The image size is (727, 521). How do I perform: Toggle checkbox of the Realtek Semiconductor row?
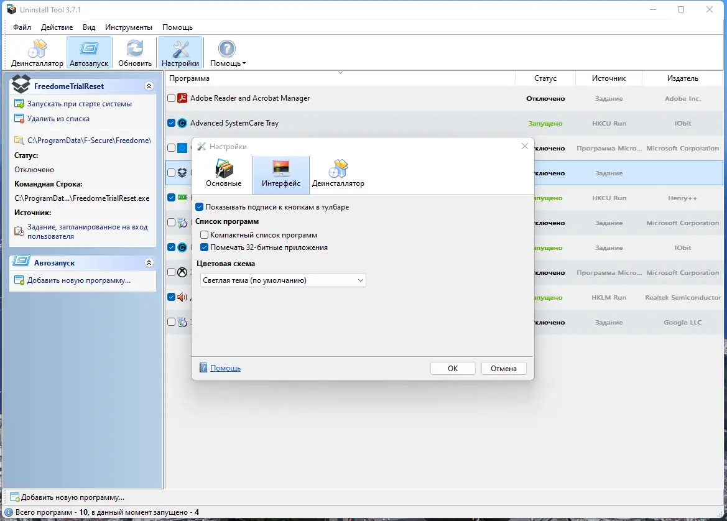click(172, 297)
